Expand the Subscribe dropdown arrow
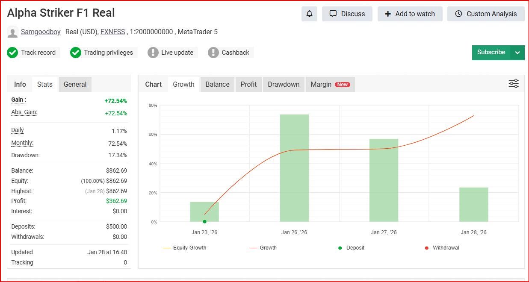The height and width of the screenshot is (282, 529). (x=517, y=53)
